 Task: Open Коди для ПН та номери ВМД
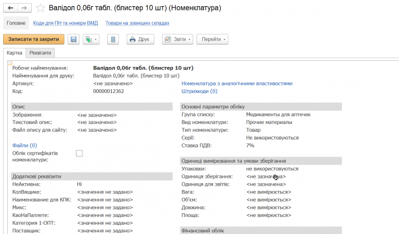pos(65,23)
